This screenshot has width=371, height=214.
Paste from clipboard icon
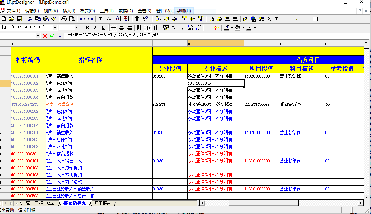coord(46,19)
